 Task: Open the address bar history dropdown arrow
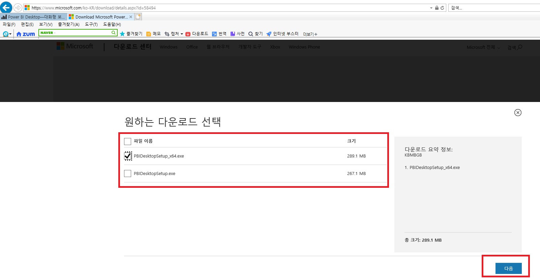pyautogui.click(x=431, y=8)
